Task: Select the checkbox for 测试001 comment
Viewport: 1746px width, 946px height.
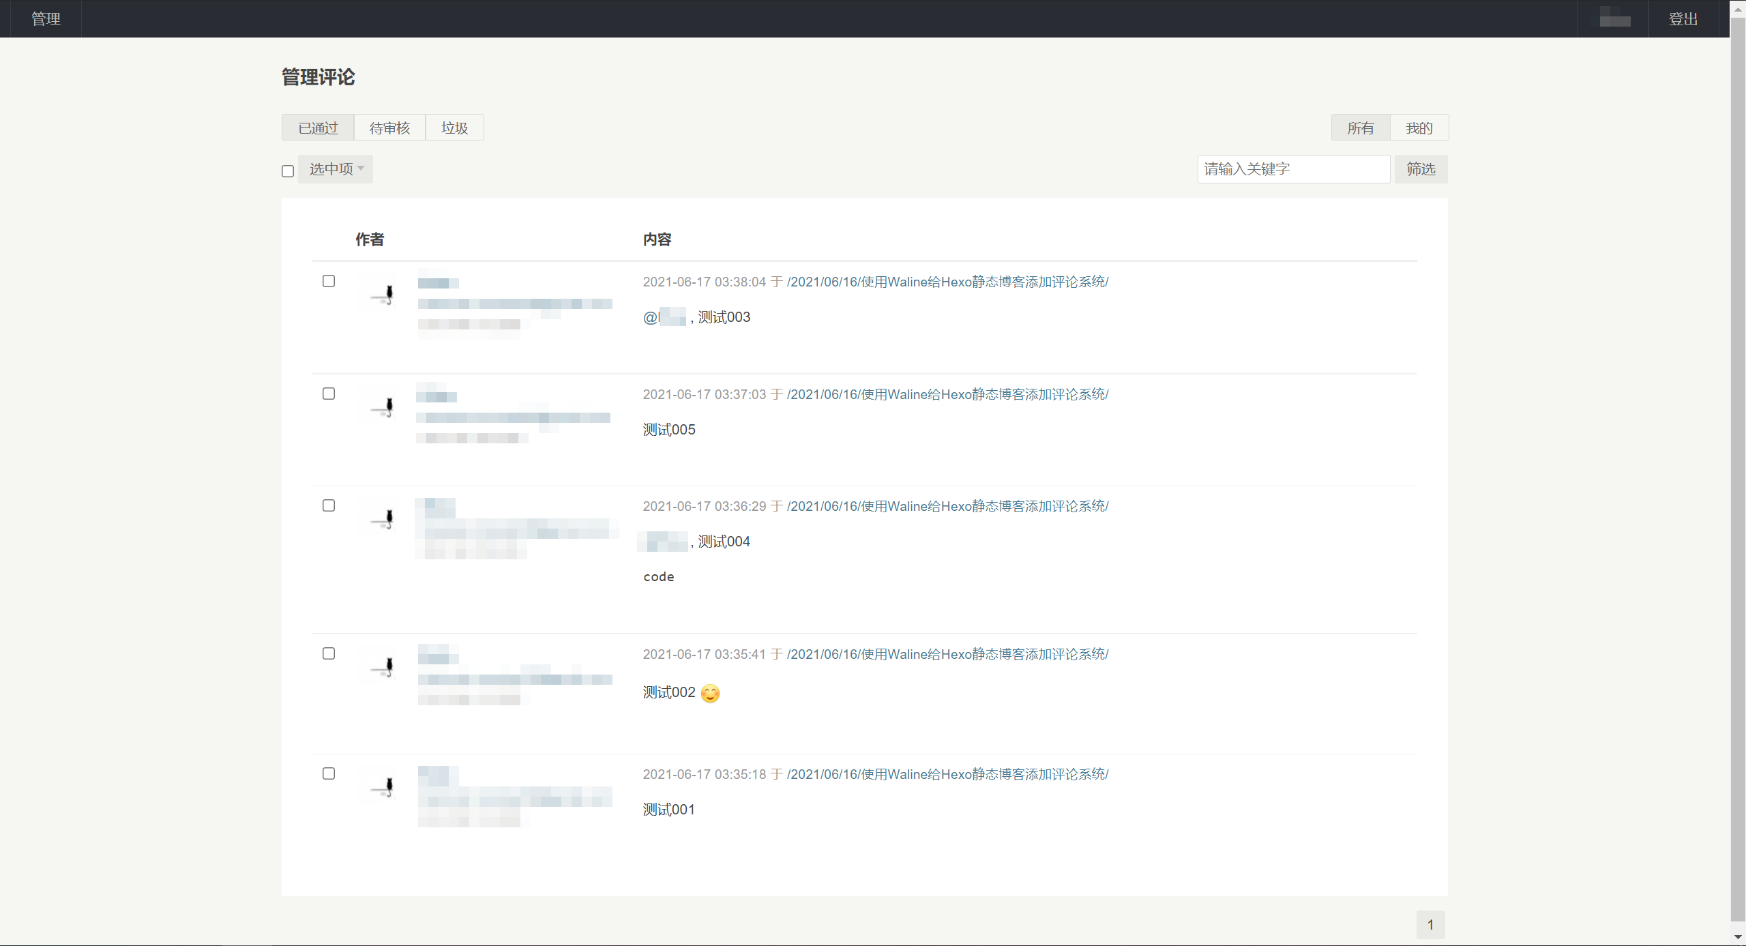Action: pyautogui.click(x=329, y=773)
